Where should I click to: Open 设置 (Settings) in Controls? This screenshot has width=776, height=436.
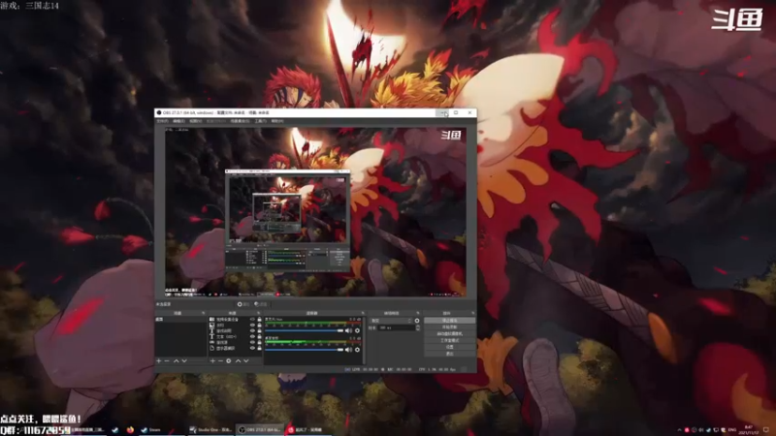pos(450,347)
